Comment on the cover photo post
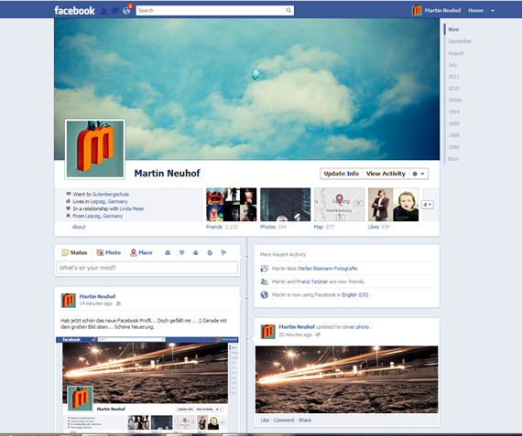This screenshot has height=436, width=522. (x=284, y=420)
